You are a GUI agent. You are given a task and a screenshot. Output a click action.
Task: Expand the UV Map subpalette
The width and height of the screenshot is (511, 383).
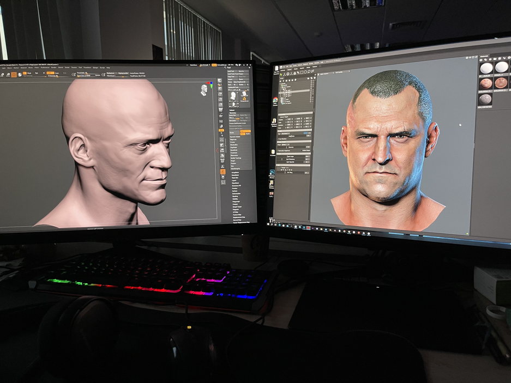235,212
